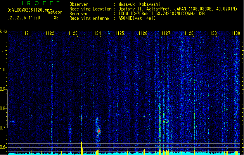Click the Receiving Location label
The height and width of the screenshot is (155, 244).
tap(90, 9)
